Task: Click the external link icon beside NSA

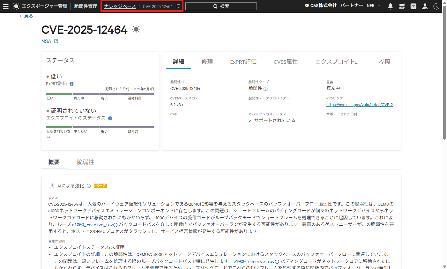Action: pyautogui.click(x=56, y=41)
